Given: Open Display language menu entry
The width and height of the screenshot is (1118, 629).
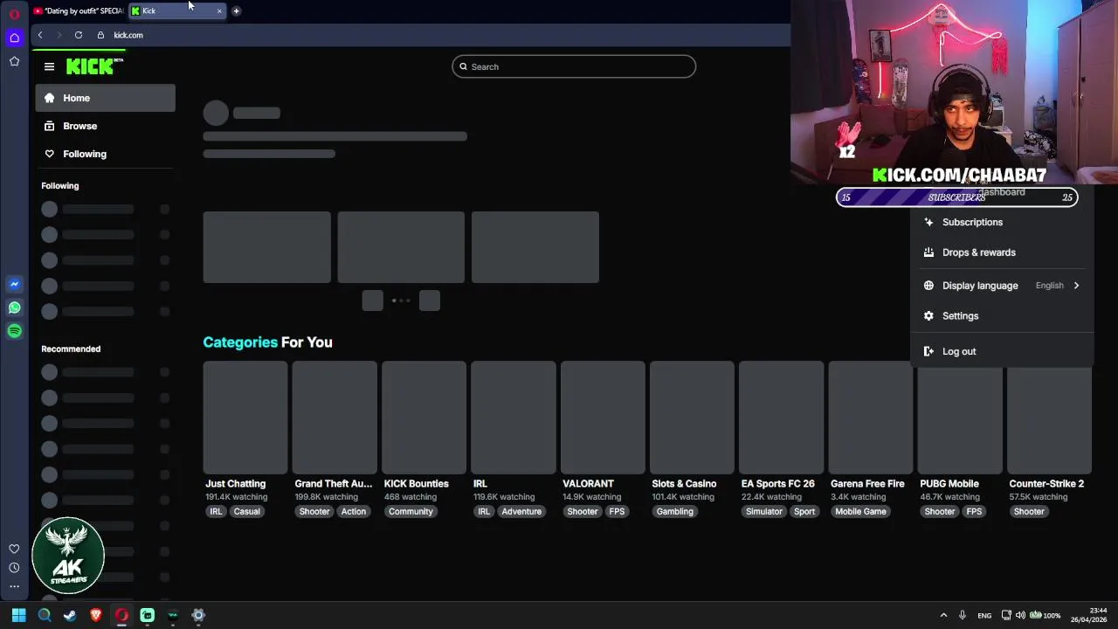Looking at the screenshot, I should (1002, 286).
